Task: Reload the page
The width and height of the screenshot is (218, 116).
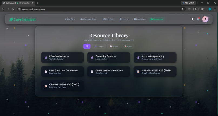Action: pos(13,9)
